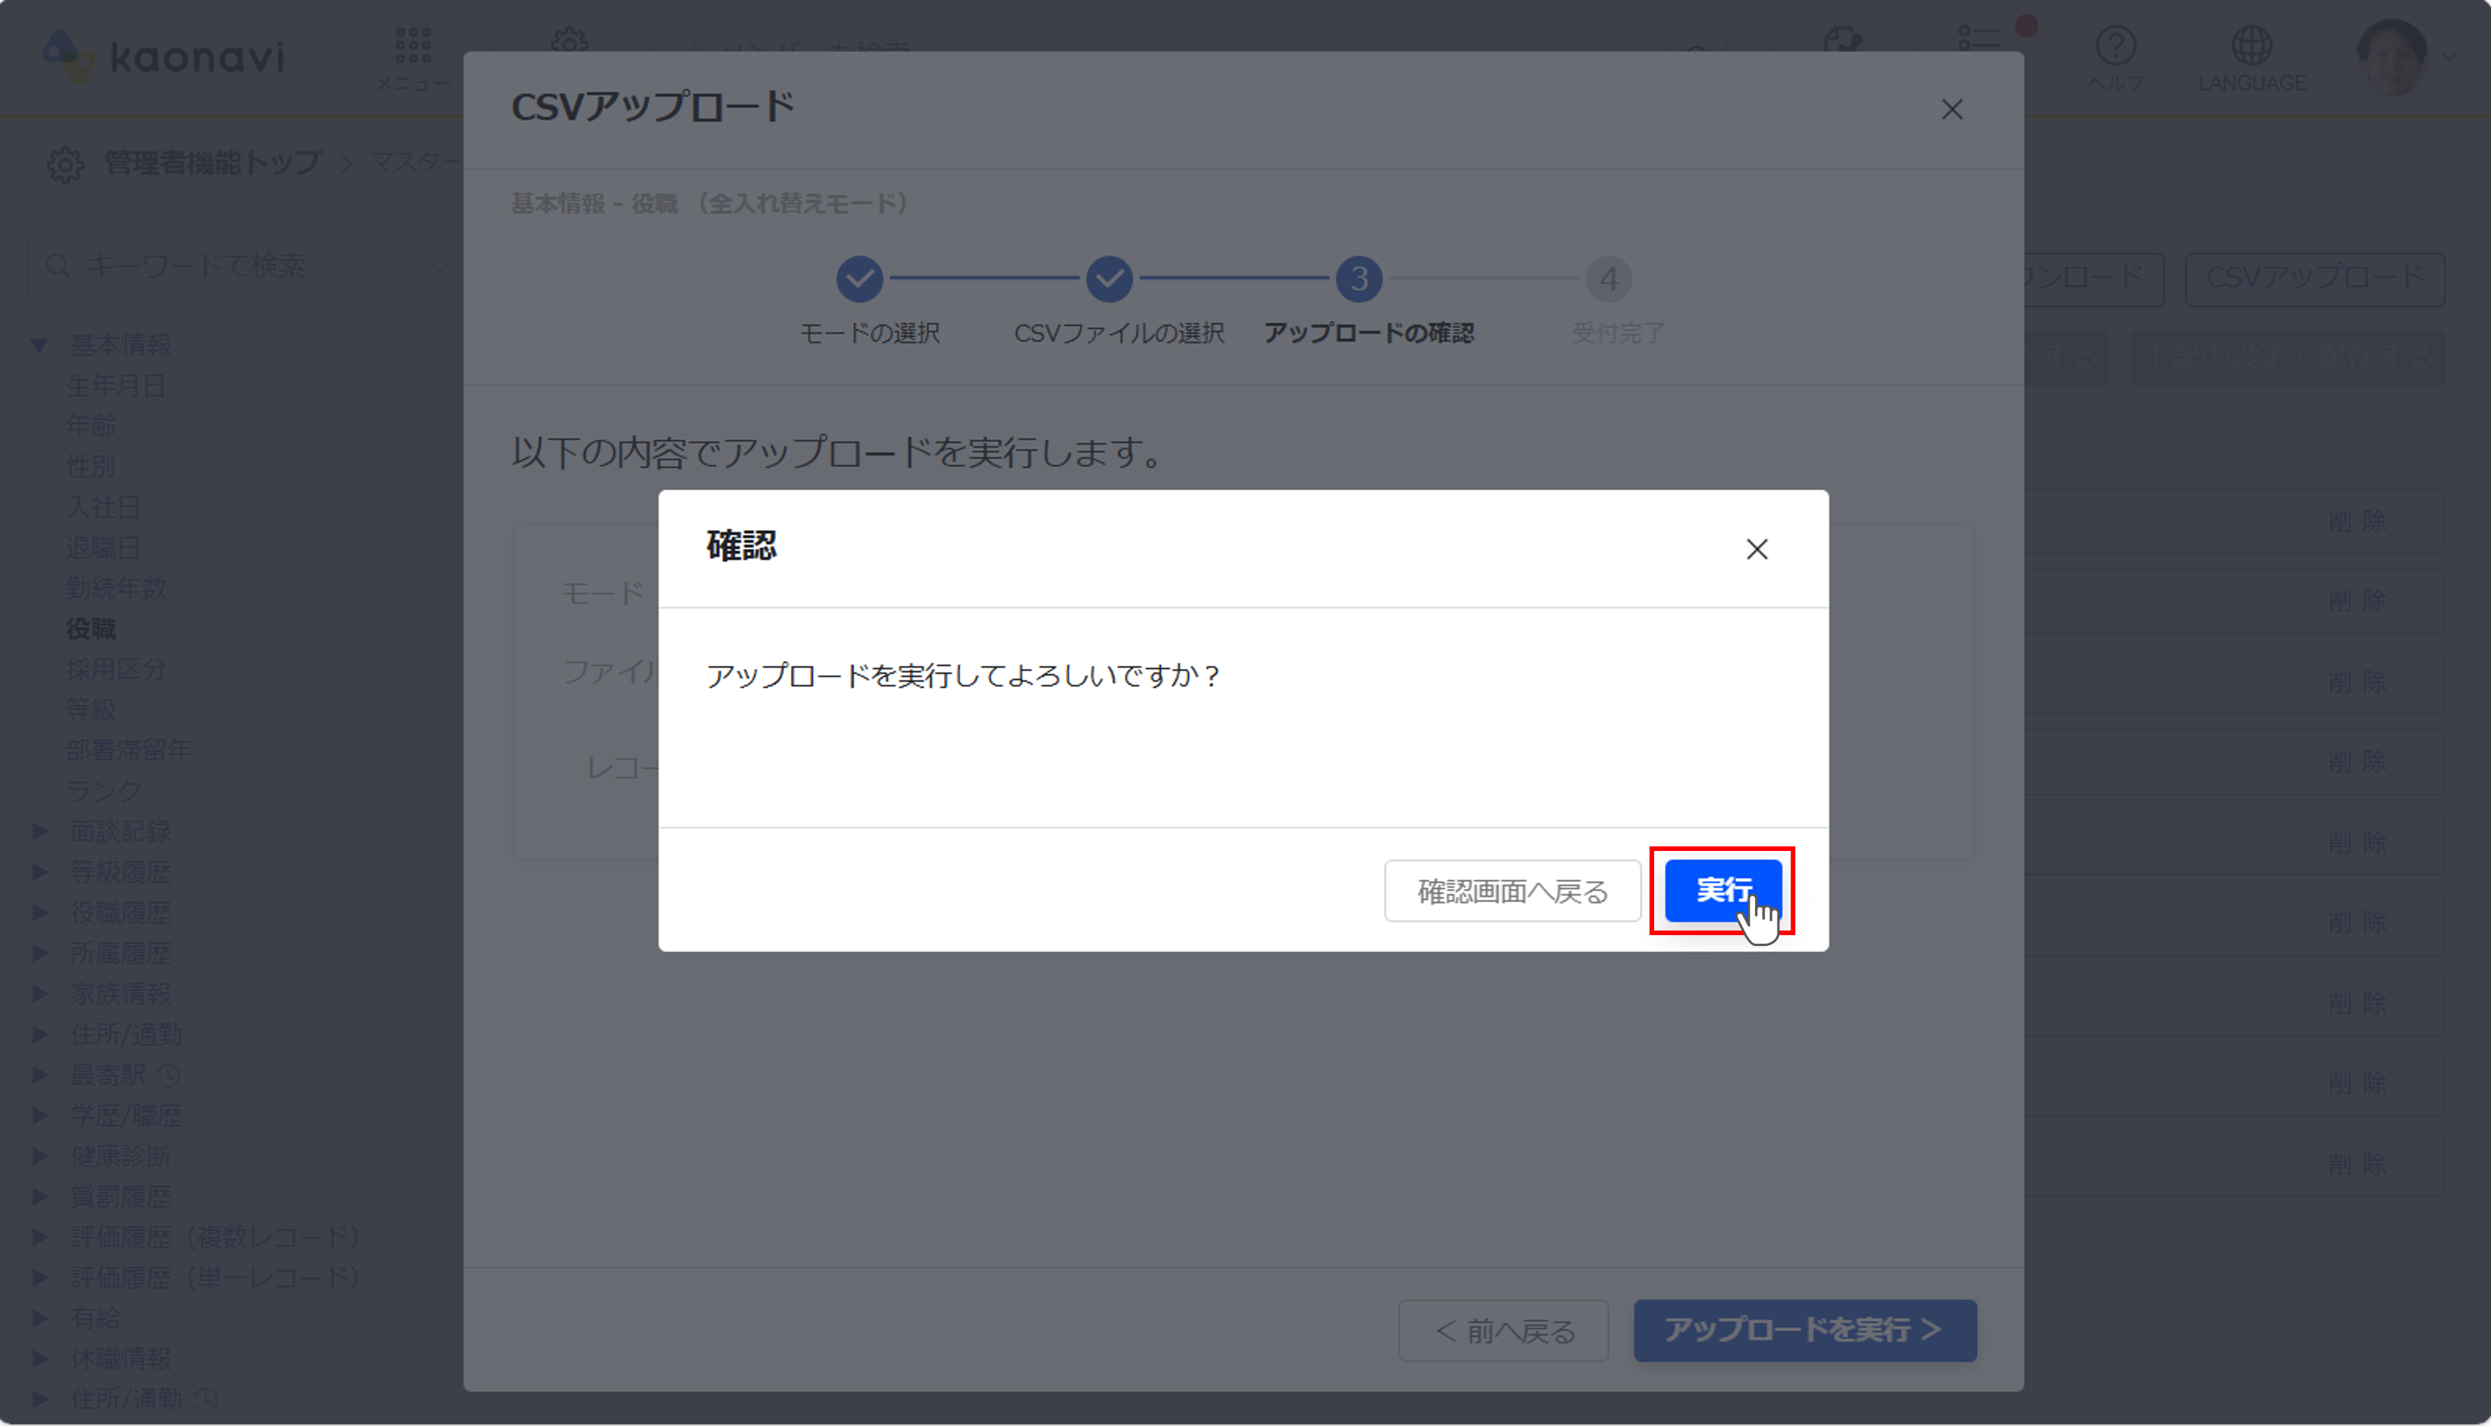Click the キーワードで検索 search field
The width and height of the screenshot is (2491, 1426).
[196, 266]
